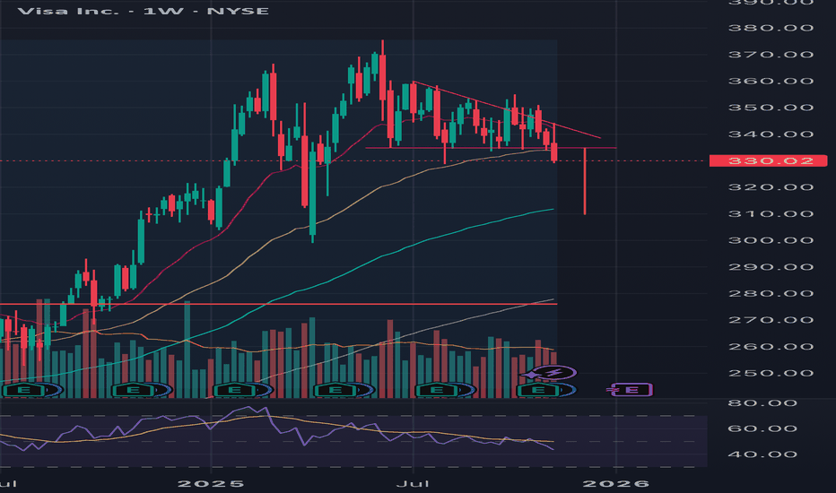Click the 310.00 price axis label
This screenshot has height=493, width=836.
[771, 214]
